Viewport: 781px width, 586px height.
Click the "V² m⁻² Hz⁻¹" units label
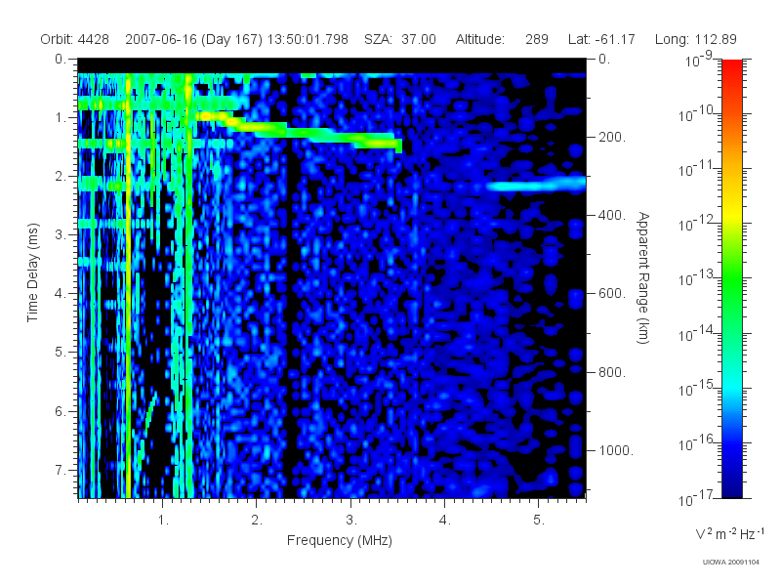coord(730,533)
